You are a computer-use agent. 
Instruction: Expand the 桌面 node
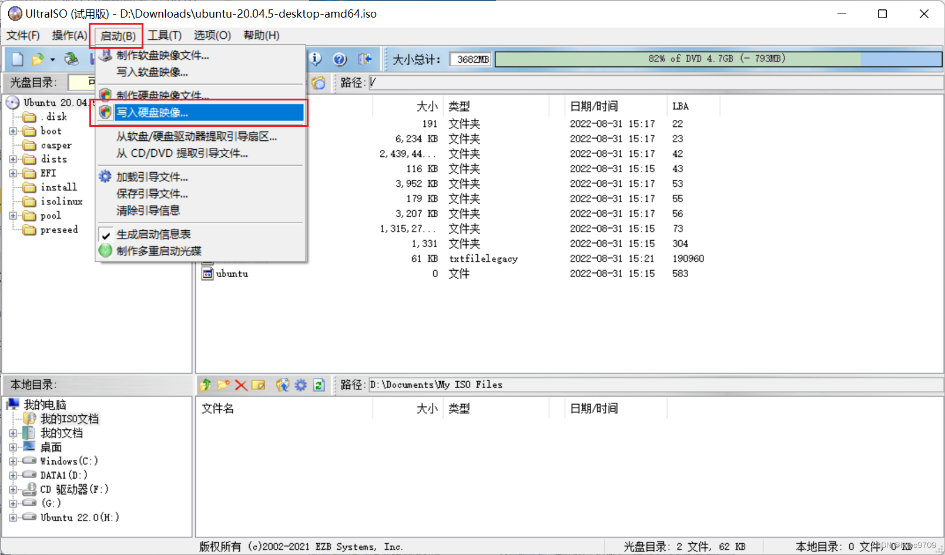click(x=13, y=447)
